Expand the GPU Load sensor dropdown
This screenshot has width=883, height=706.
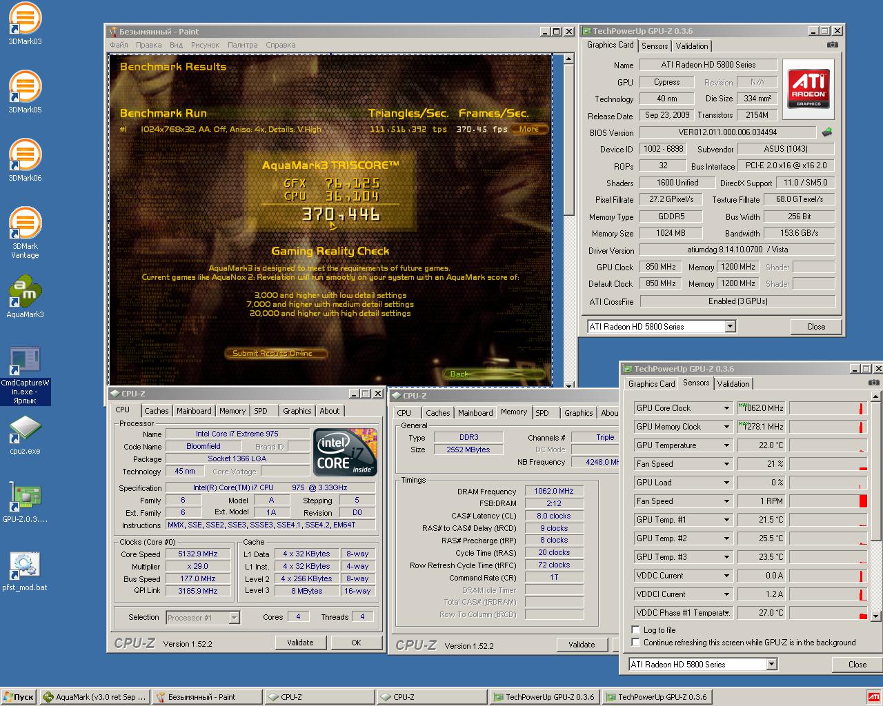pos(726,483)
